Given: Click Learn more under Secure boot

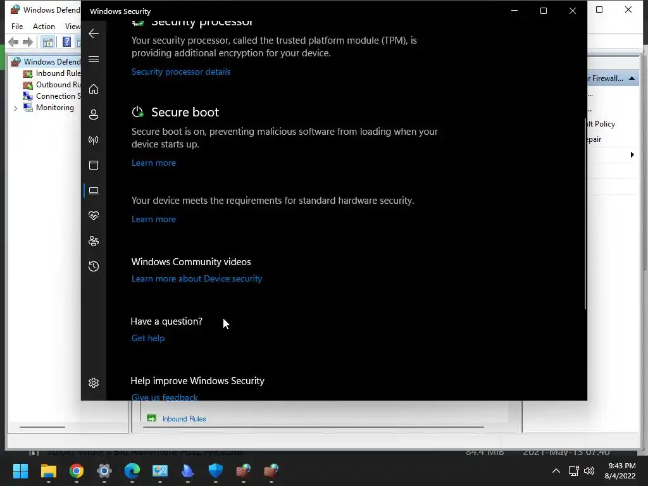Looking at the screenshot, I should (x=154, y=163).
